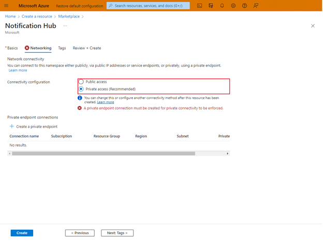Select the Public access radio button

(x=81, y=82)
